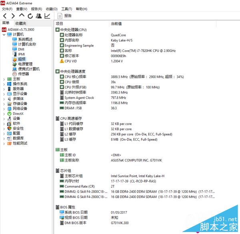Switch to the 菜单 tab
Screen dimensions: 240x234
pyautogui.click(x=6, y=23)
